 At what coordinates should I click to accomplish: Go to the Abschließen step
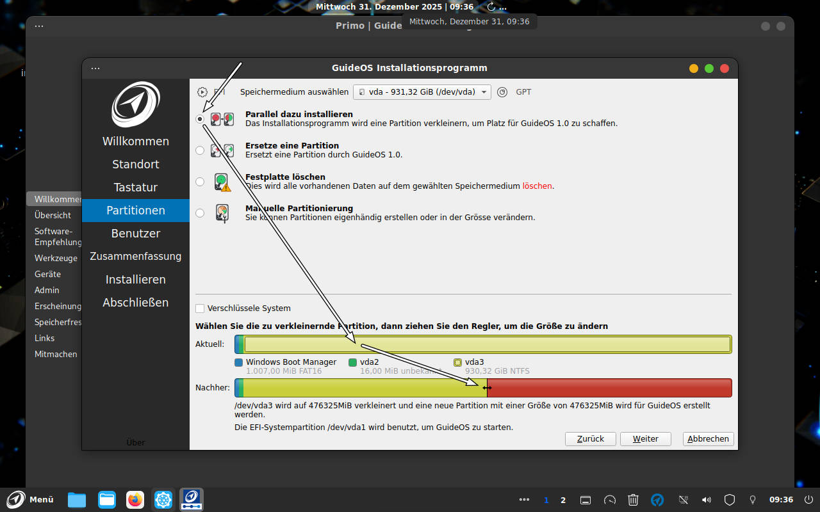point(136,303)
